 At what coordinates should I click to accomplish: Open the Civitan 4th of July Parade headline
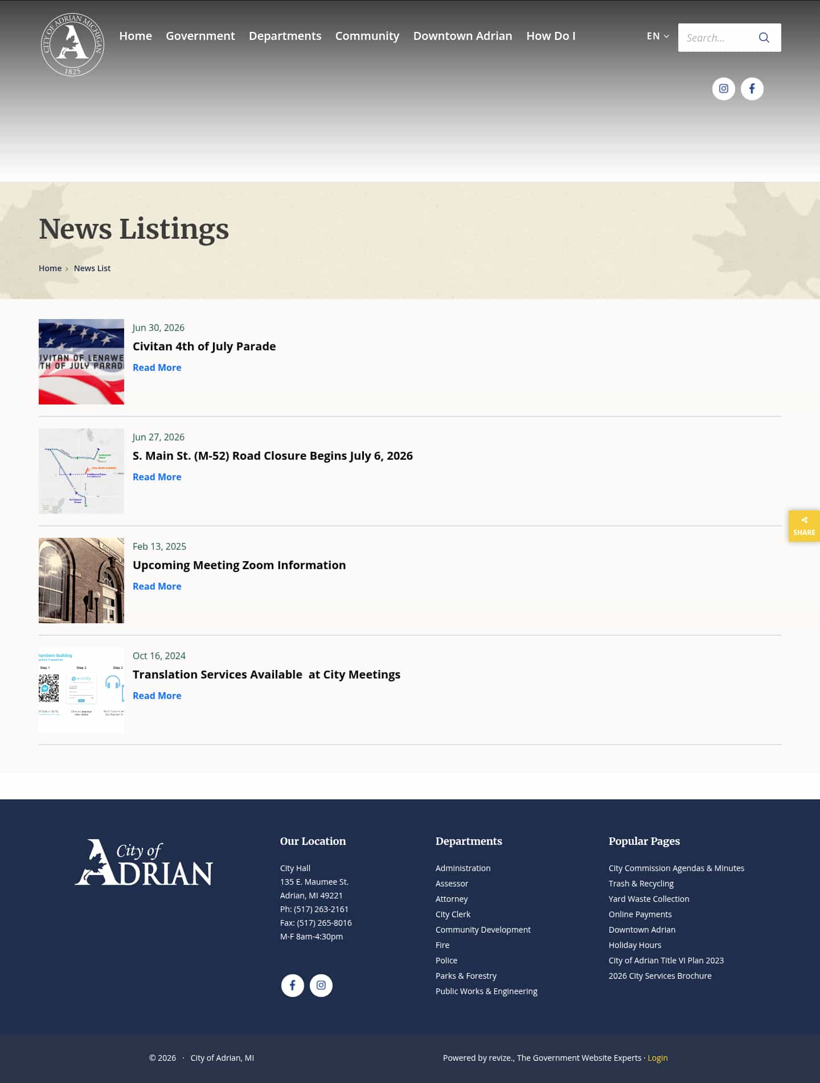204,346
